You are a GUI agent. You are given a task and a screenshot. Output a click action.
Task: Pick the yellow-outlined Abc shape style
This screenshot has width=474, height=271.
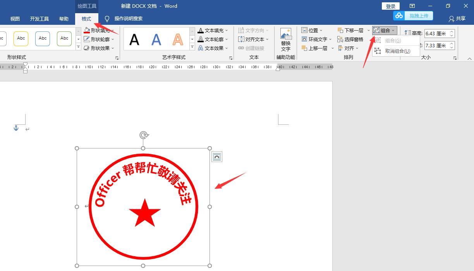(x=21, y=38)
